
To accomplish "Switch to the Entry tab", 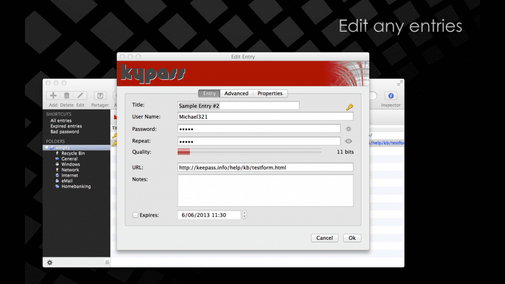I will pos(210,93).
